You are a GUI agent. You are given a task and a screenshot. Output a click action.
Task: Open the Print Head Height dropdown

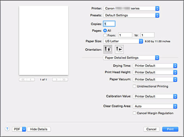[x=155, y=72]
